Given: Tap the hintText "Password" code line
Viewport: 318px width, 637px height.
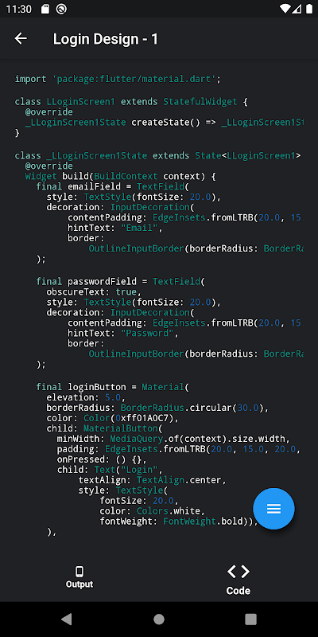Looking at the screenshot, I should (x=123, y=334).
